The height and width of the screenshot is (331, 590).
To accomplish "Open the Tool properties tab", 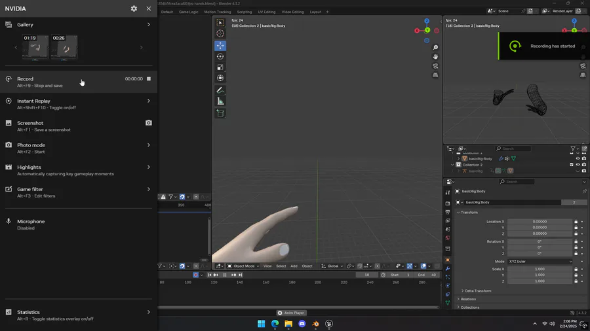I will (x=448, y=192).
